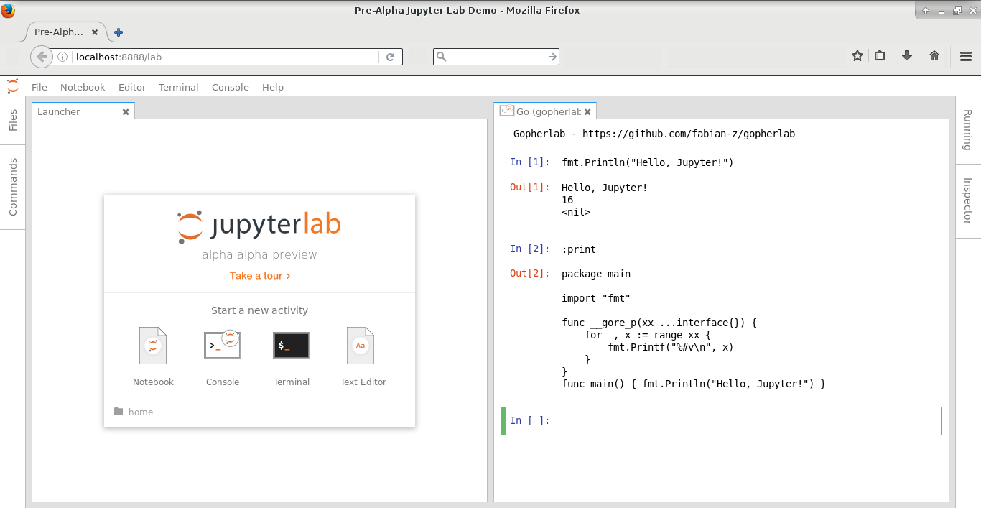981x508 pixels.
Task: Click the home directory label in launcher
Action: click(141, 412)
